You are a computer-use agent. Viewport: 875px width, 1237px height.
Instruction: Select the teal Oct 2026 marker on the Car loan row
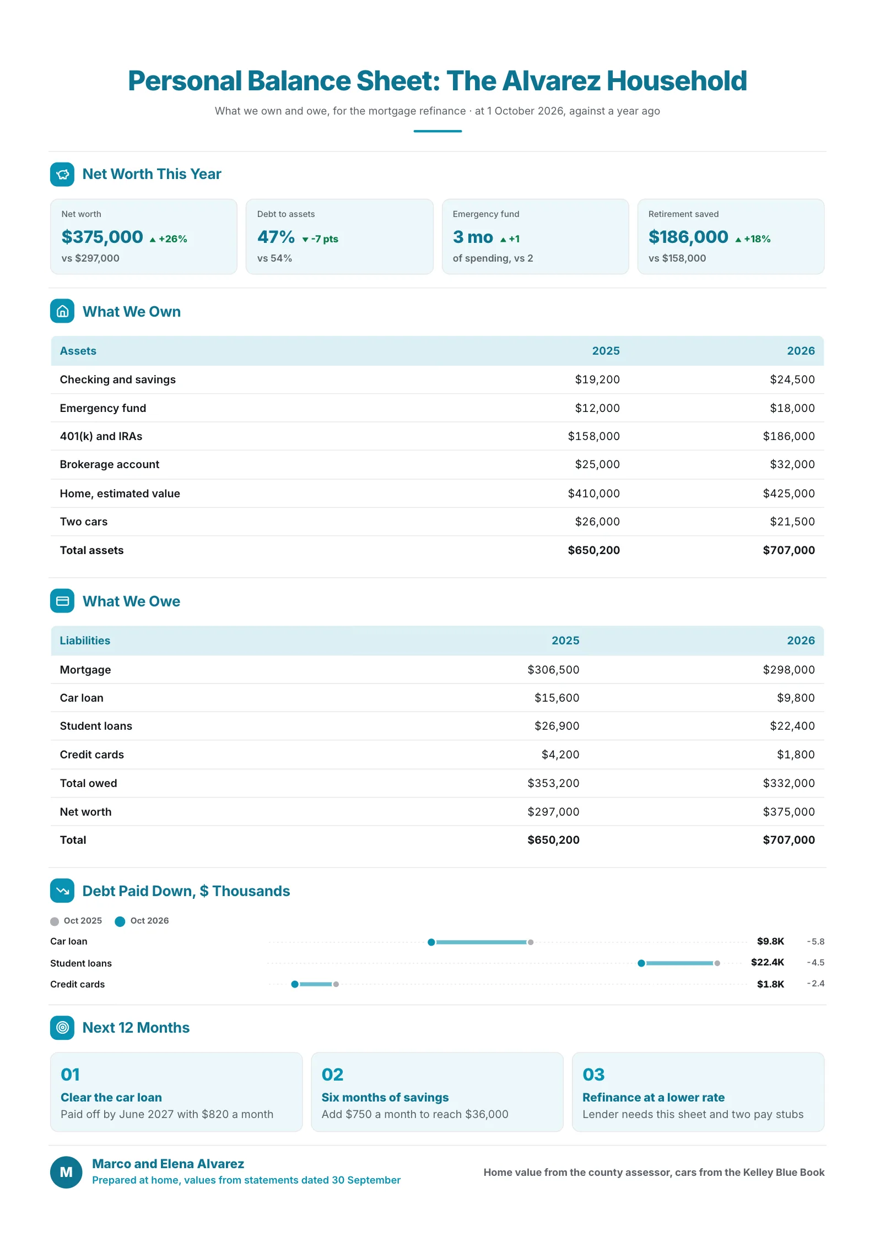[x=431, y=942]
